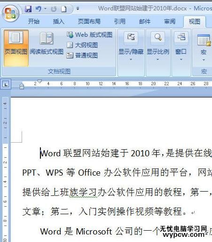The width and height of the screenshot is (212, 242).
Task: Expand the 显示比例 dropdown arrow
Action: coord(158,59)
